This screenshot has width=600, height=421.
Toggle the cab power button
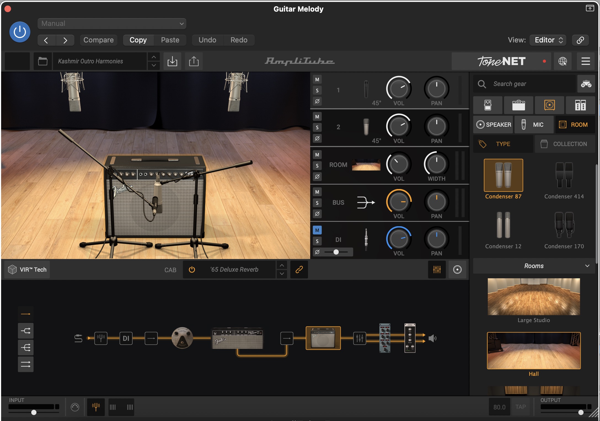pyautogui.click(x=192, y=269)
